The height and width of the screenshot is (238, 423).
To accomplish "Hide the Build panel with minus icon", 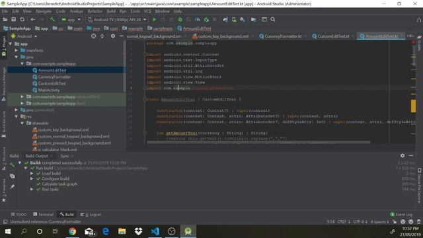I will (x=411, y=155).
